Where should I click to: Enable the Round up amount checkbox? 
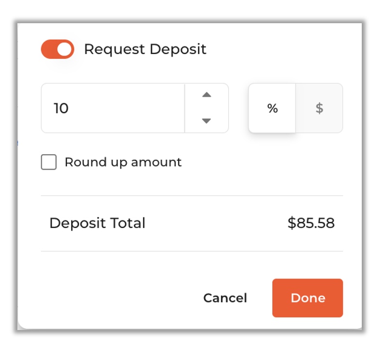click(49, 162)
